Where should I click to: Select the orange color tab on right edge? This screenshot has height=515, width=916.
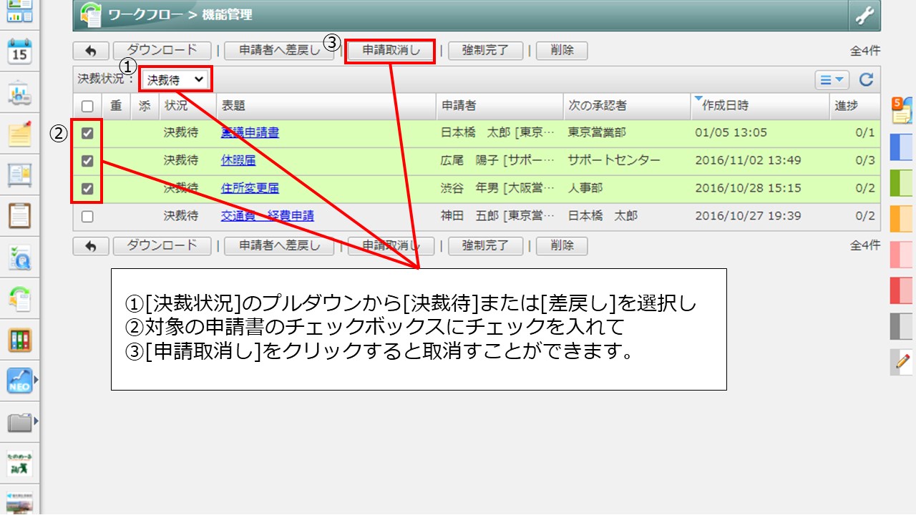902,219
